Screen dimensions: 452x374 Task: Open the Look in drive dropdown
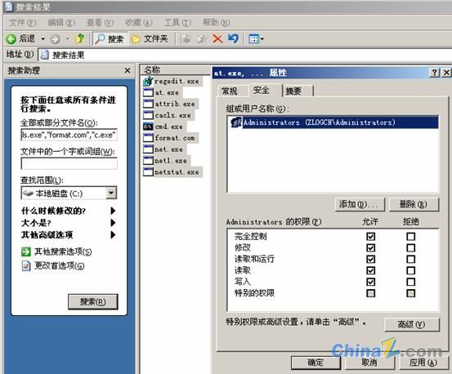111,194
